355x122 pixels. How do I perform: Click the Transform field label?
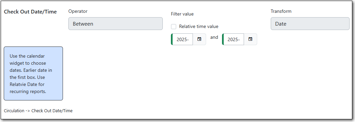(x=281, y=11)
